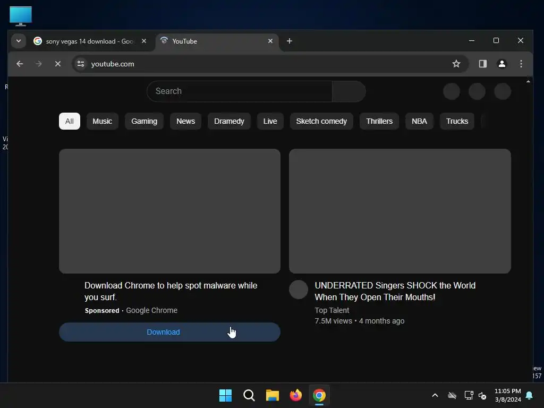Show hidden system tray icons chevron

[x=435, y=395]
